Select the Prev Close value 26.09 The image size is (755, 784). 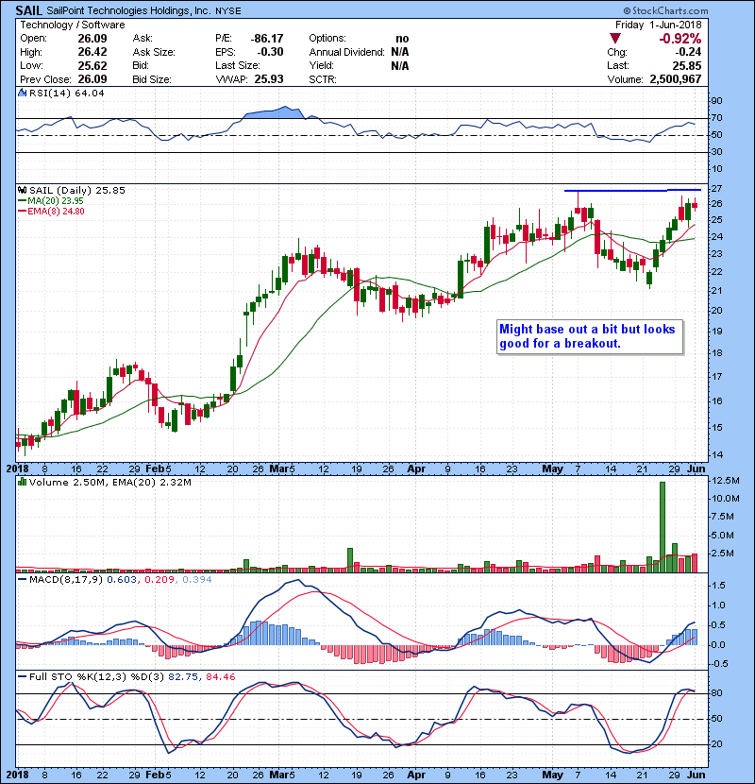point(92,79)
